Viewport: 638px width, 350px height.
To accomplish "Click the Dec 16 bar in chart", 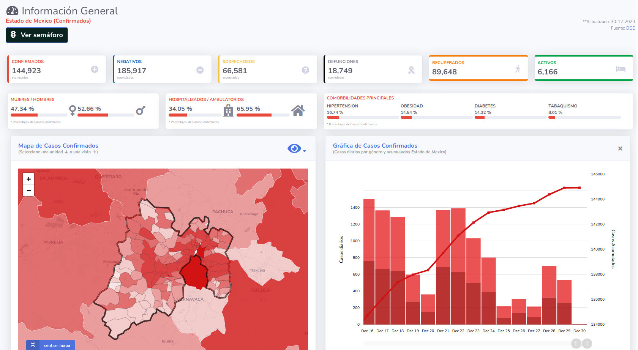I will coord(369,262).
